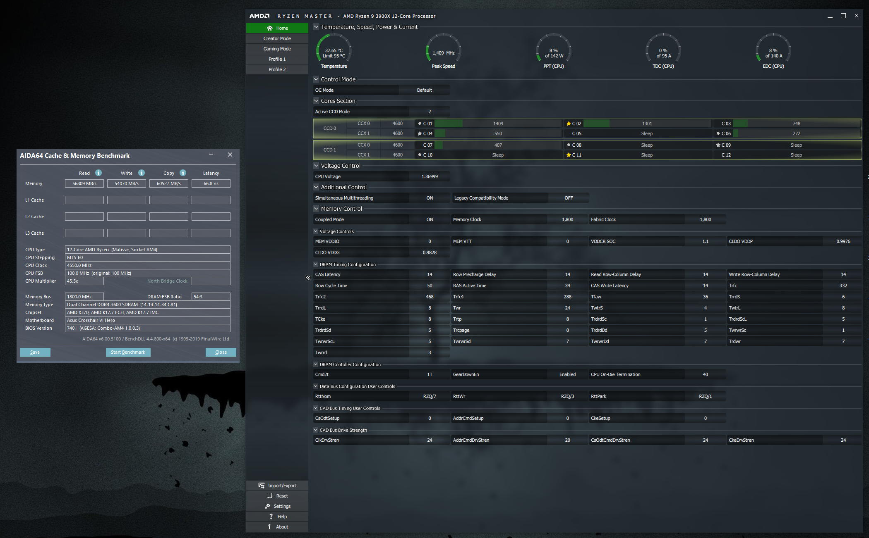The height and width of the screenshot is (538, 869).
Task: Click the gold star on core C 11
Action: tap(569, 155)
